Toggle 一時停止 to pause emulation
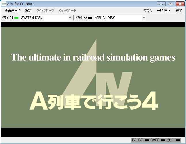 [164, 11]
